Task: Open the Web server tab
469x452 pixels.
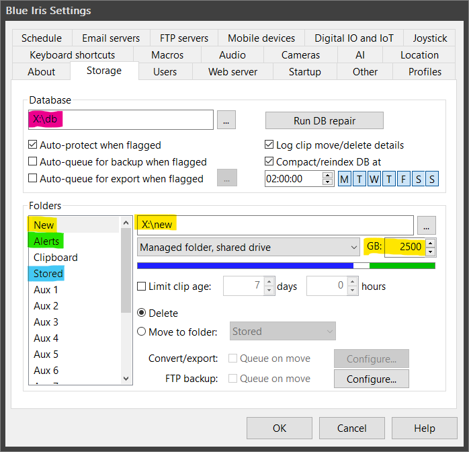Action: click(x=232, y=71)
